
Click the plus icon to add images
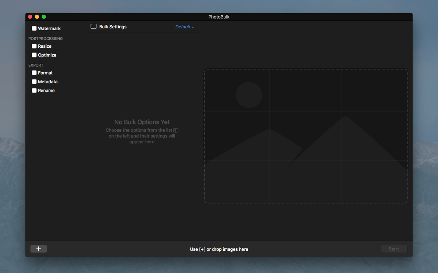coord(39,249)
